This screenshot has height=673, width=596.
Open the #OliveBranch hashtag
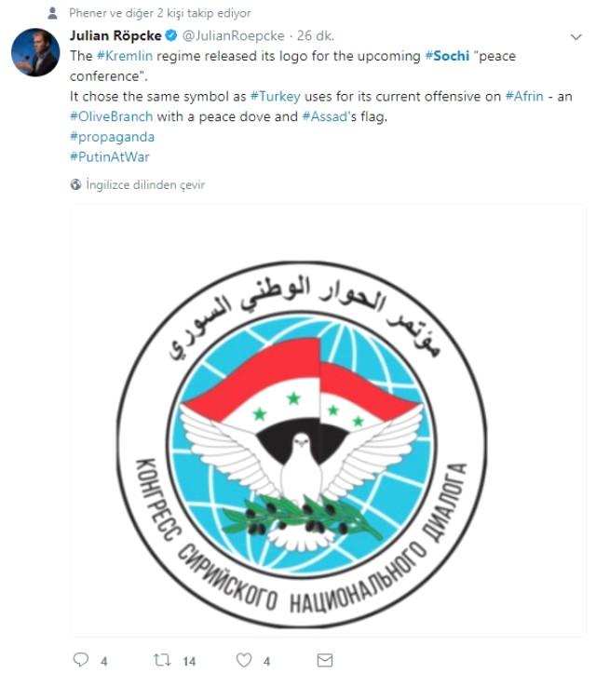coord(111,116)
